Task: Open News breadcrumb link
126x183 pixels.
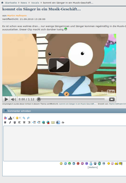Action: pos(24,3)
